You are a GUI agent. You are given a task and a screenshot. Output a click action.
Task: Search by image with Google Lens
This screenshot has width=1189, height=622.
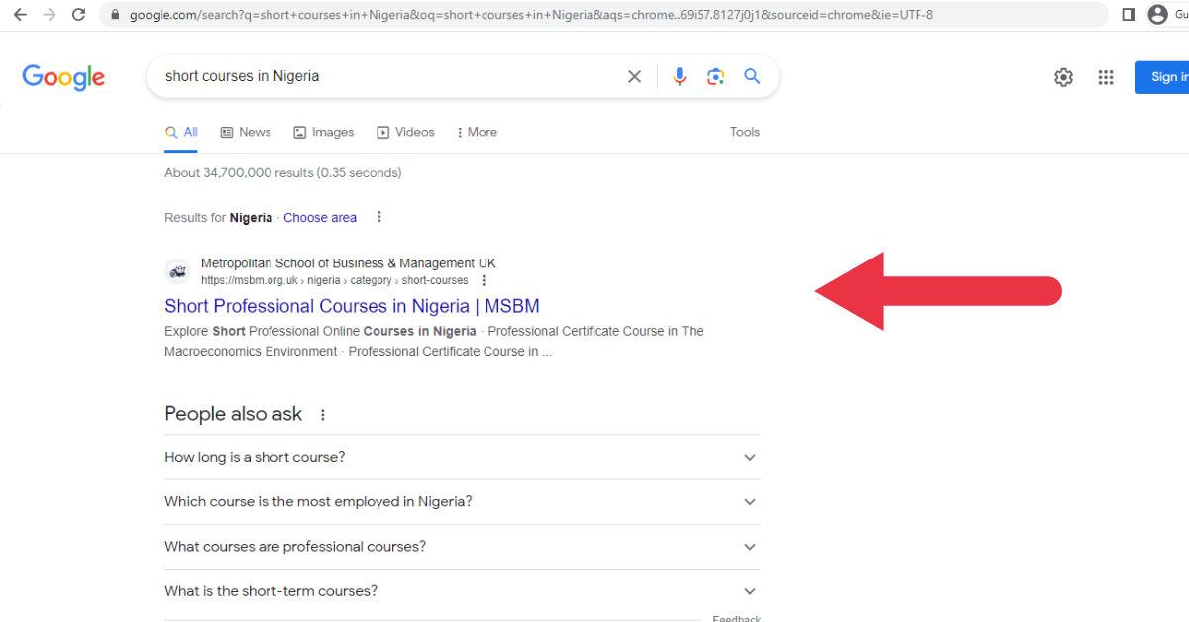(716, 77)
